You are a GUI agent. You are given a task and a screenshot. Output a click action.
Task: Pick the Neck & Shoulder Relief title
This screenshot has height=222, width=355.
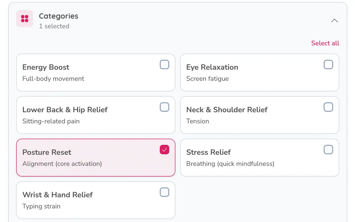coord(227,110)
